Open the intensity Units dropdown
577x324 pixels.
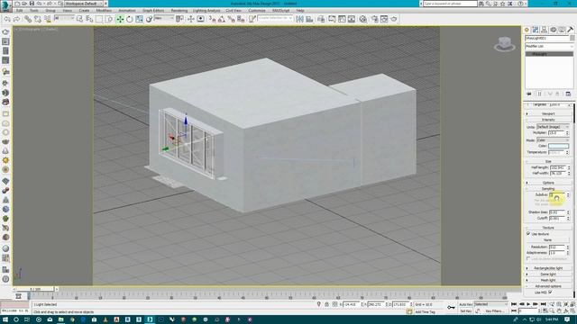tap(553, 127)
